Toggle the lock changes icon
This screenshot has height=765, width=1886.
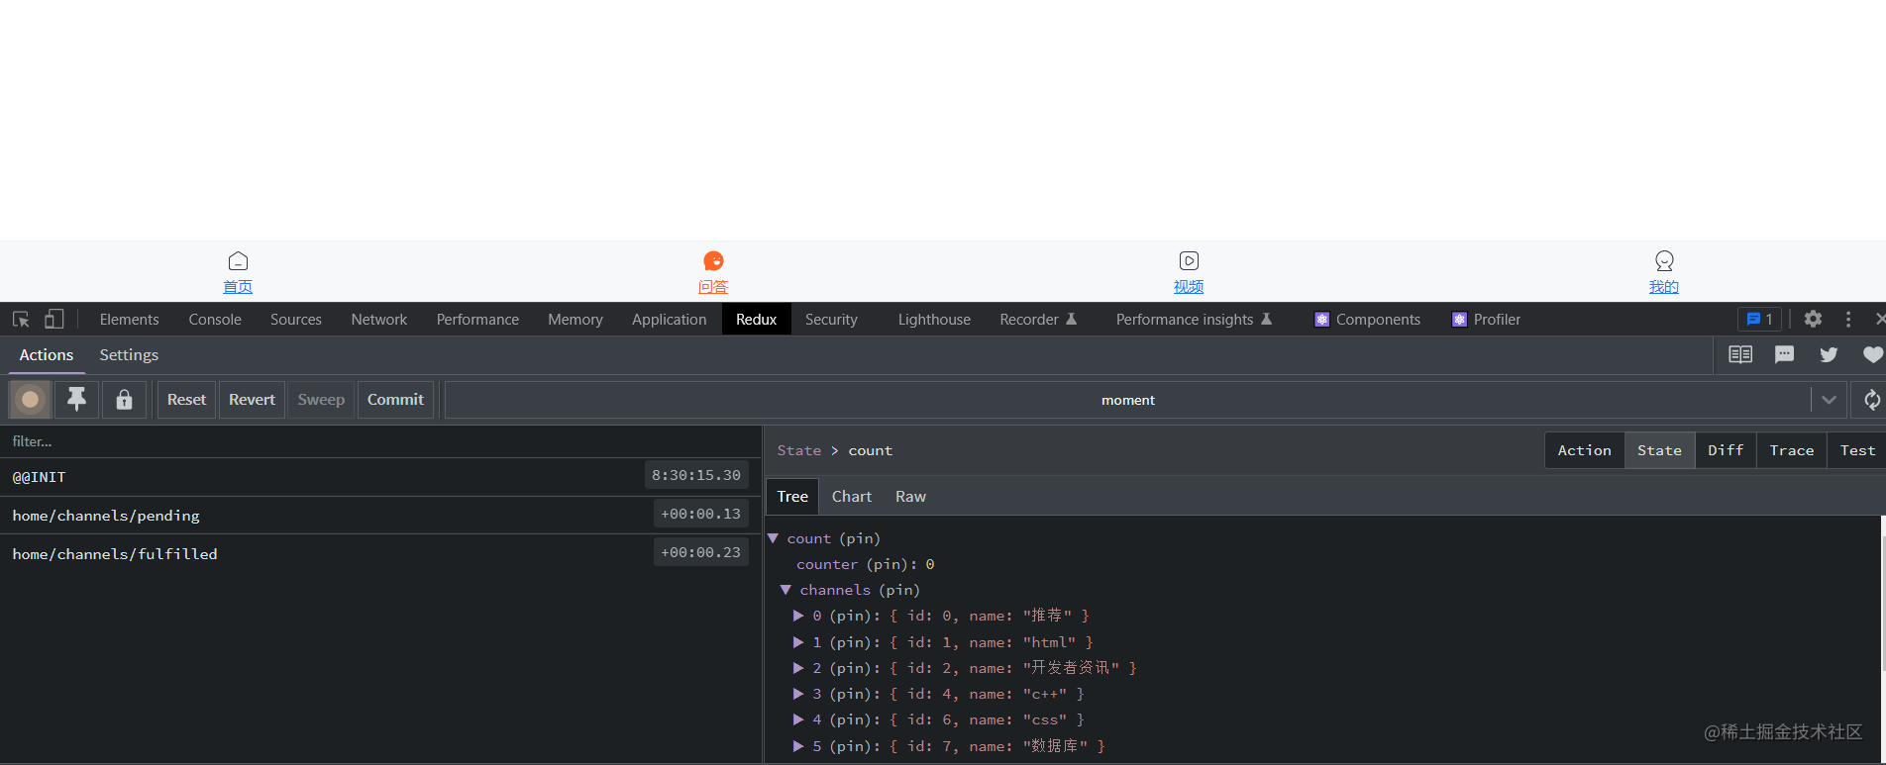tap(124, 400)
